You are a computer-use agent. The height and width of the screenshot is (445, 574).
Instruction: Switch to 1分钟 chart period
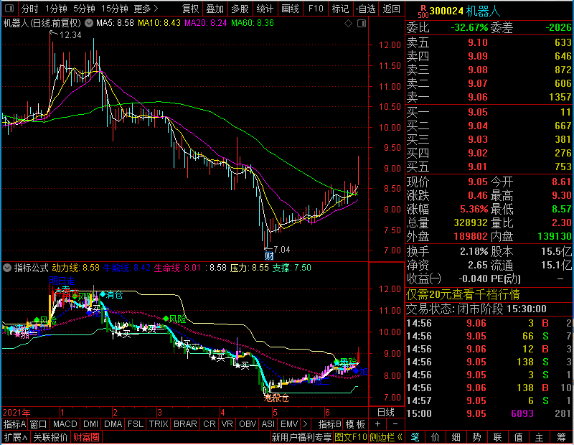click(x=56, y=9)
